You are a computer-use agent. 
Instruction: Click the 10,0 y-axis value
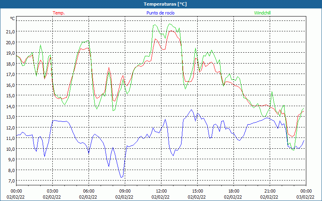tap(10, 149)
